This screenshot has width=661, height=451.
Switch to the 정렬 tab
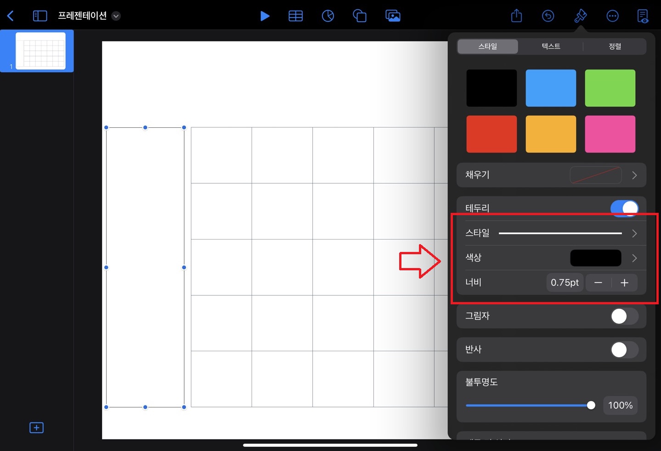click(x=615, y=46)
